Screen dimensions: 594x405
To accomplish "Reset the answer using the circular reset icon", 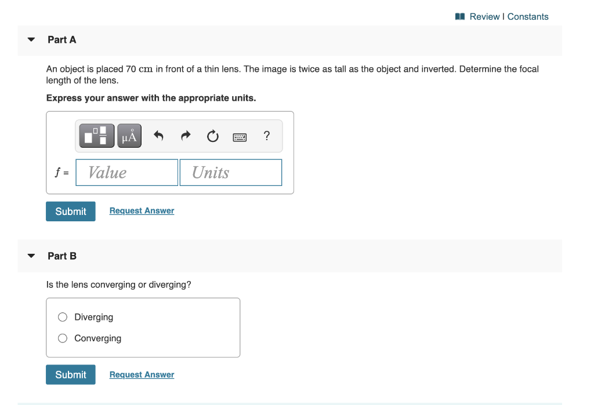I will pos(212,135).
